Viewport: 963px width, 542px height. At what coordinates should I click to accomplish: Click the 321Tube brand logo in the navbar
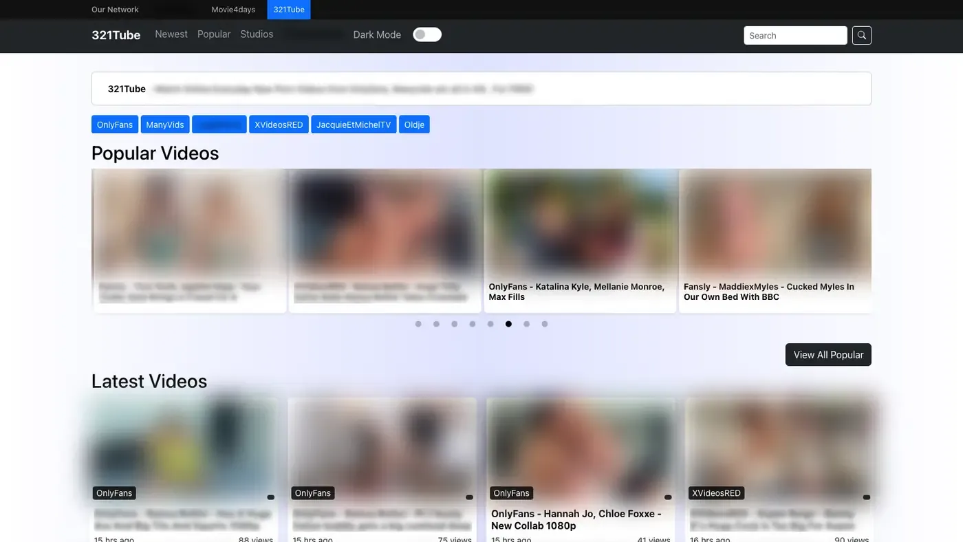pos(116,35)
